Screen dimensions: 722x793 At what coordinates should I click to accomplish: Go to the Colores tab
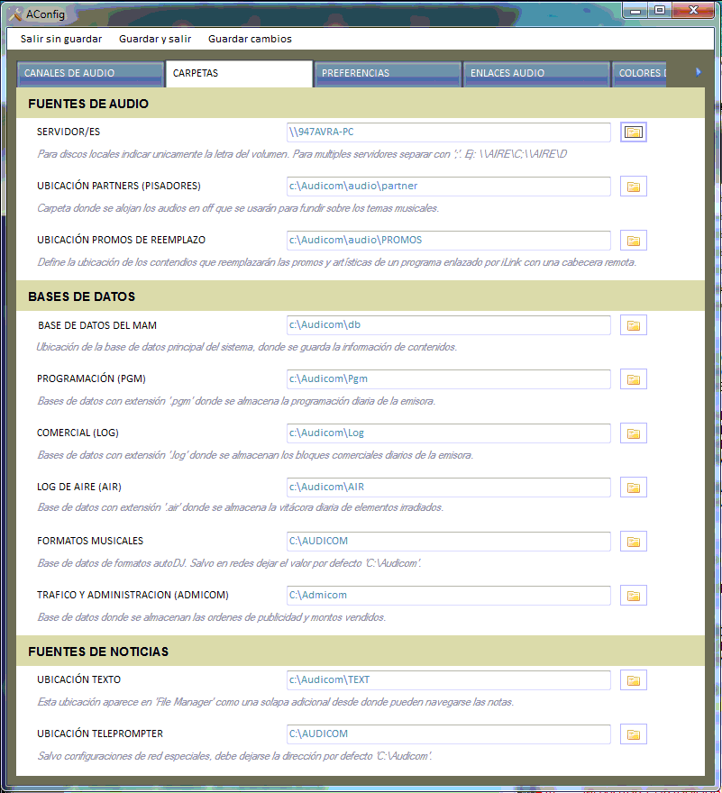[x=640, y=73]
